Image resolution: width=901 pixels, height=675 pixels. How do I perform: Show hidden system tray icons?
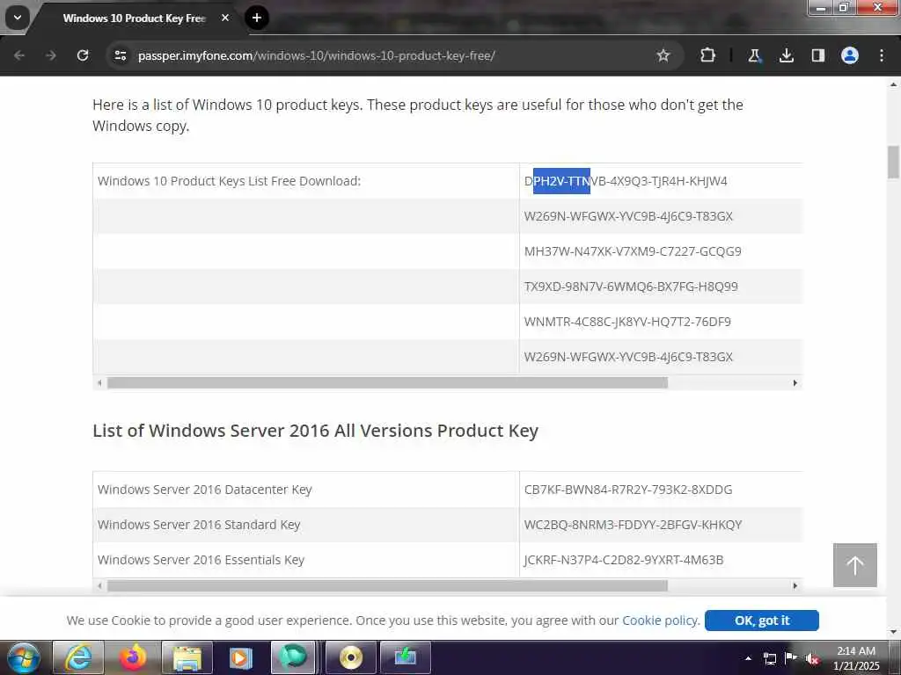click(x=748, y=658)
